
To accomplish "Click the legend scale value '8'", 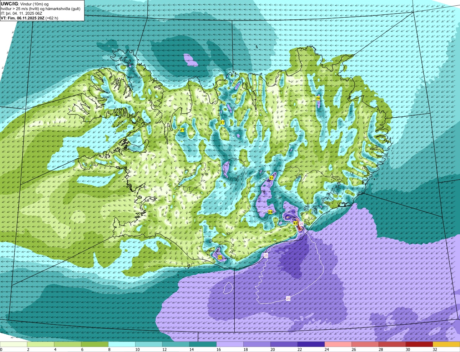I will coord(109,349).
